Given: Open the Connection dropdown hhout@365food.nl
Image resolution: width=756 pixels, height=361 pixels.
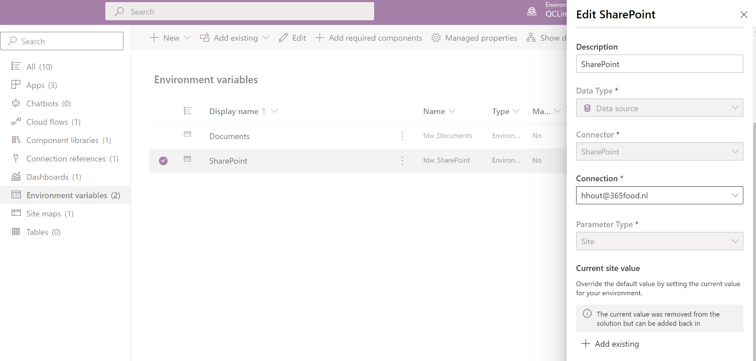Looking at the screenshot, I should (x=659, y=196).
